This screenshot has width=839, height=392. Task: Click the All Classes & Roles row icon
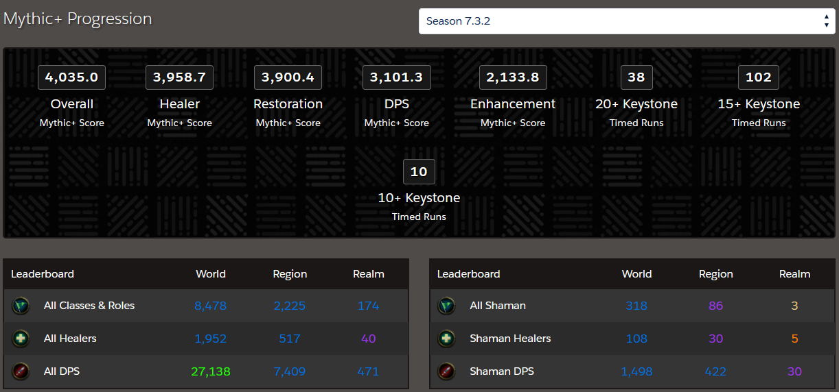click(21, 306)
